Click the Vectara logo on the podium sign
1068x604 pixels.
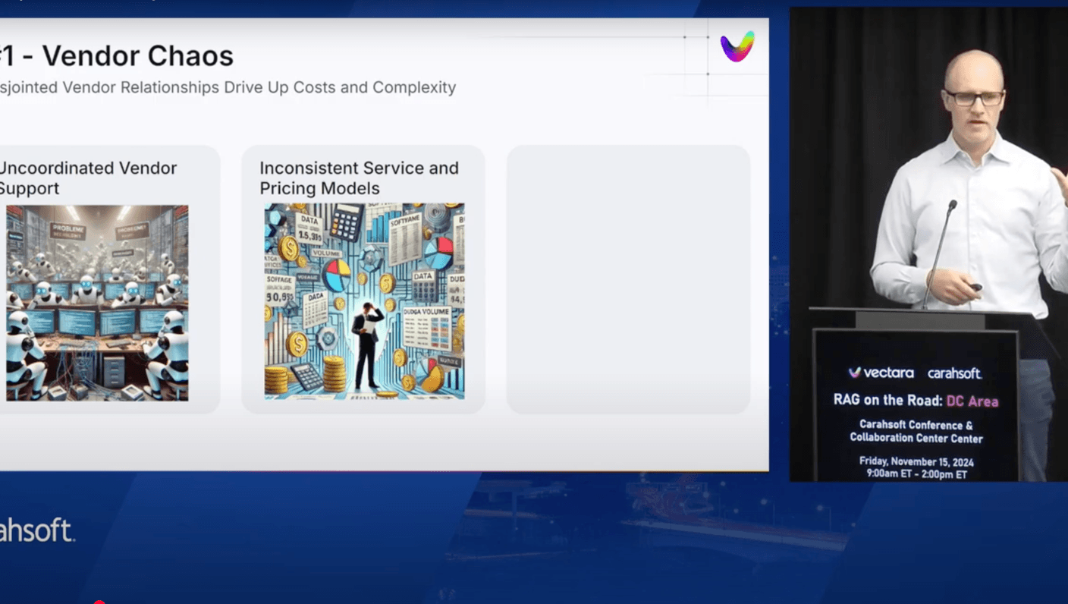click(881, 373)
